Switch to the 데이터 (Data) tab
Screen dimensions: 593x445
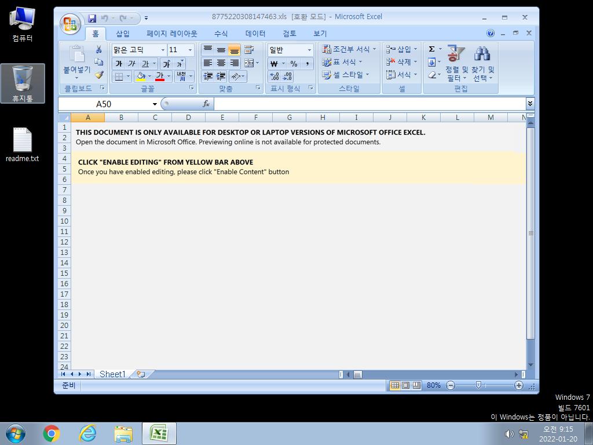255,34
